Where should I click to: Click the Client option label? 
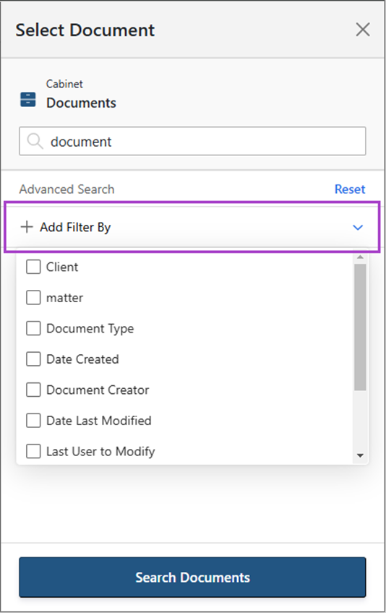pyautogui.click(x=62, y=267)
